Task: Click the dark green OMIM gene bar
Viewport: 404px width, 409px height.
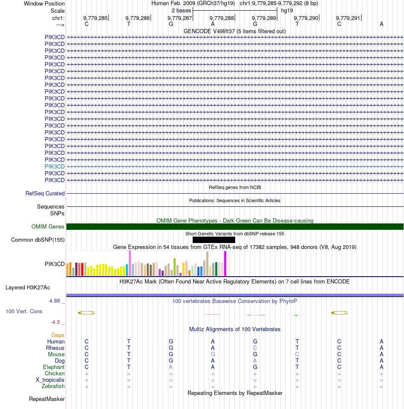Action: coord(235,226)
